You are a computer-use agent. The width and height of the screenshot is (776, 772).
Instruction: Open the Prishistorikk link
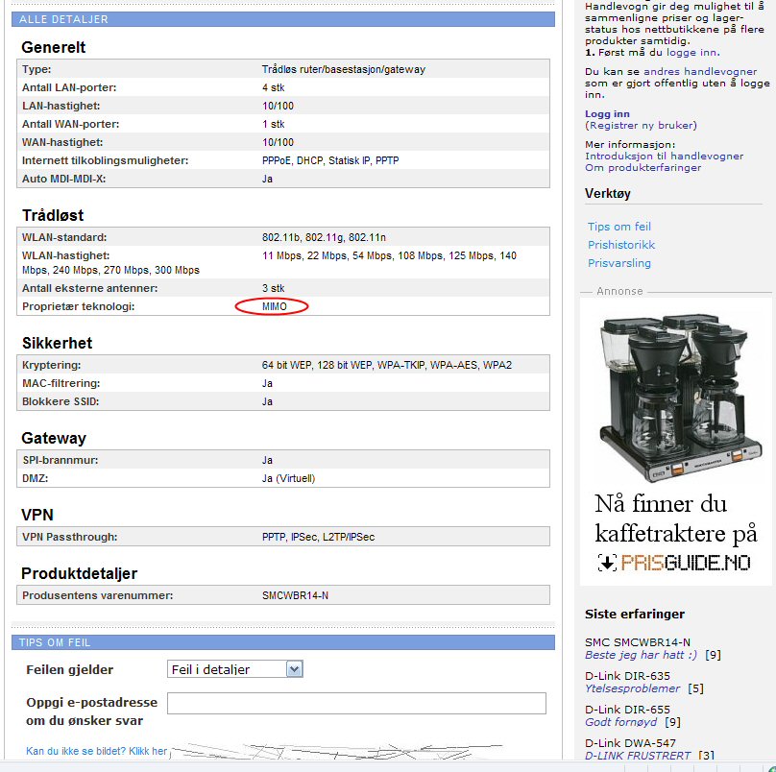(x=621, y=245)
